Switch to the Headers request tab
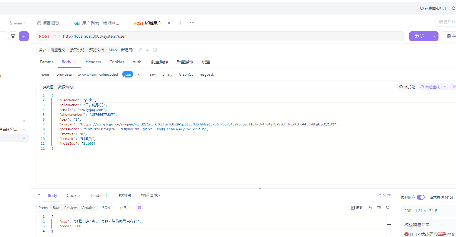 [93, 62]
